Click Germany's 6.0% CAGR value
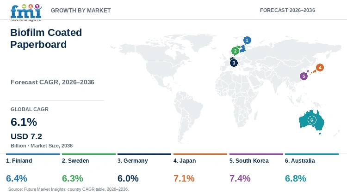Viewport: 347px width, 194px height. [128, 178]
